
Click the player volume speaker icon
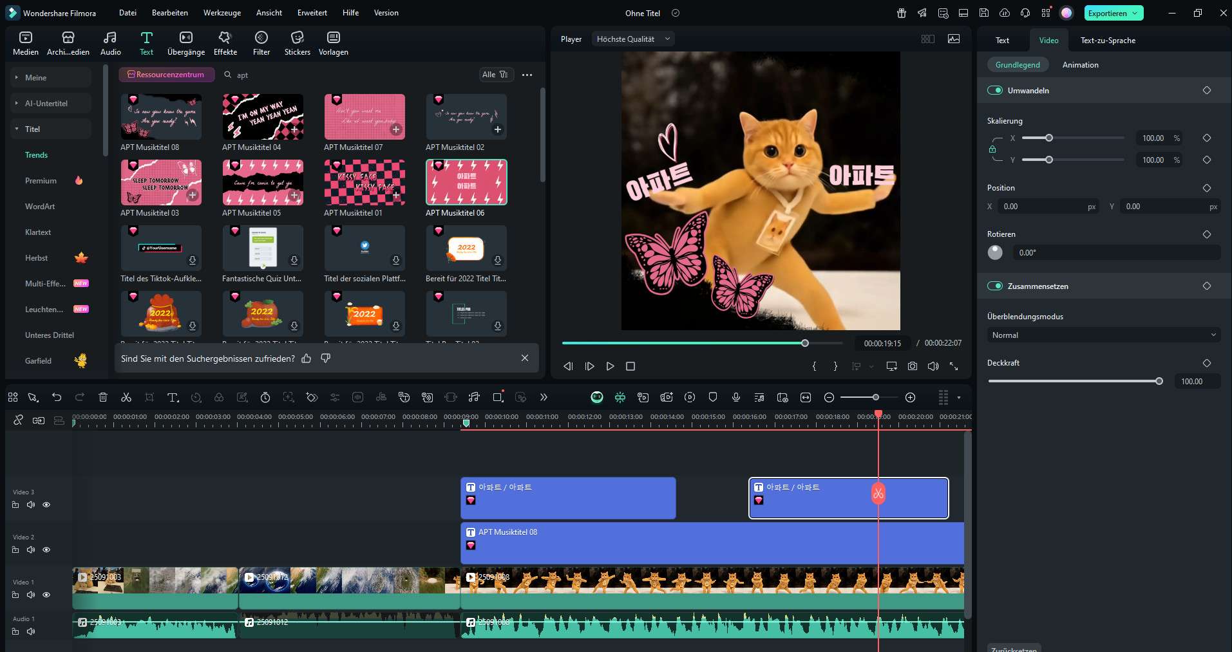(933, 366)
